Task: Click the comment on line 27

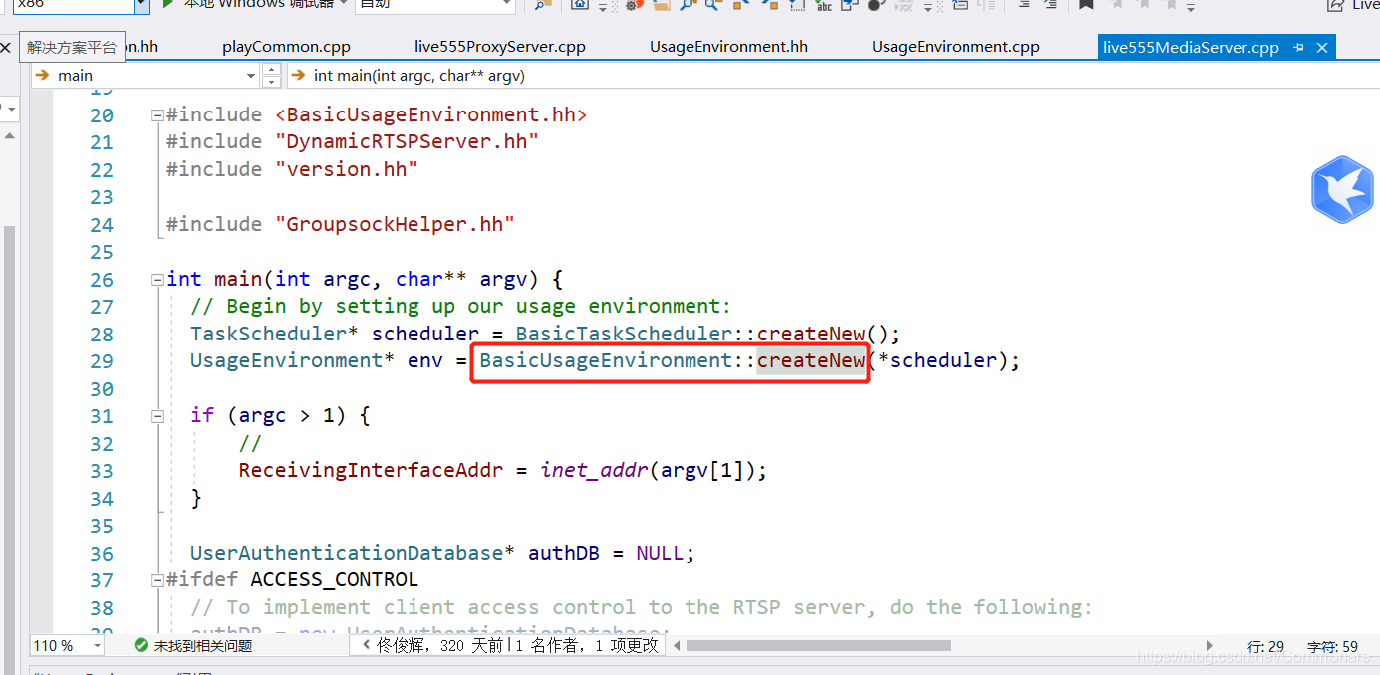Action: coord(461,306)
